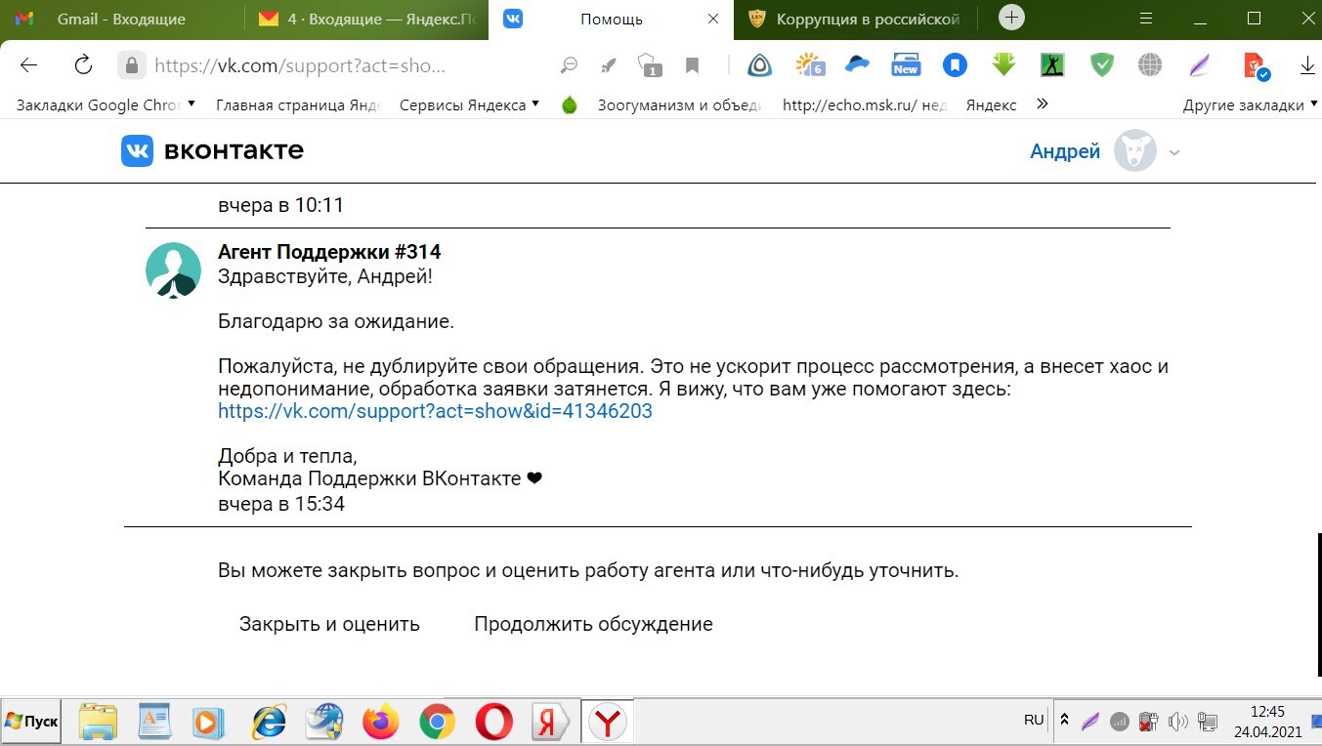Open the Закладки Google Chrome bookmarks folder
Screen dimensions: 1322x746
[106, 104]
